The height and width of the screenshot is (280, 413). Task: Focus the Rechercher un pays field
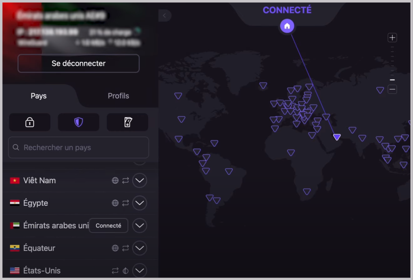(79, 148)
